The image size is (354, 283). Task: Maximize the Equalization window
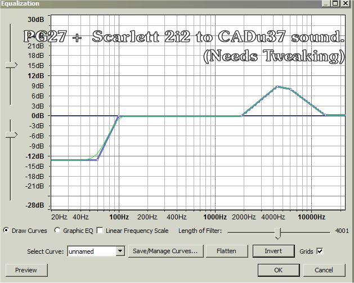[336, 3]
